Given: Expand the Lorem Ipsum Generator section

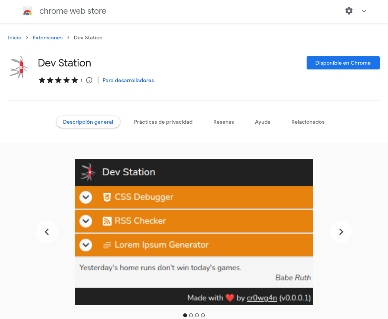Looking at the screenshot, I should click(x=85, y=245).
